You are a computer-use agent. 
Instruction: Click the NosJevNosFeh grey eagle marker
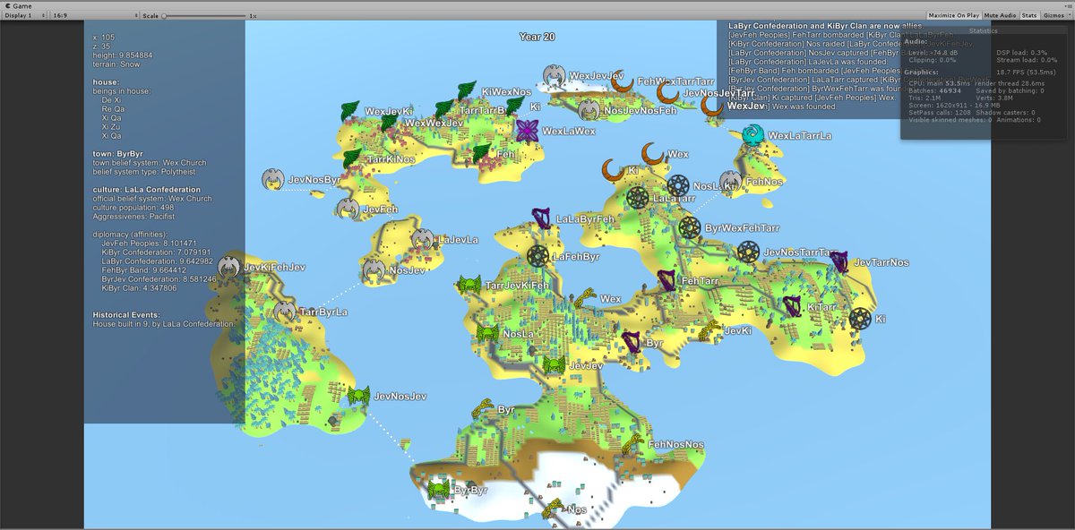[x=589, y=110]
